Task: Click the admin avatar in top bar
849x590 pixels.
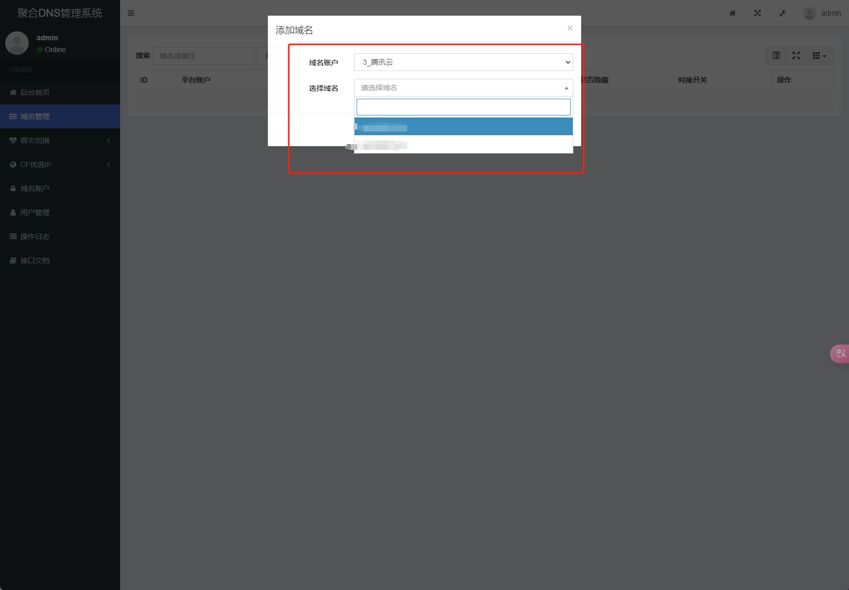Action: [x=809, y=13]
